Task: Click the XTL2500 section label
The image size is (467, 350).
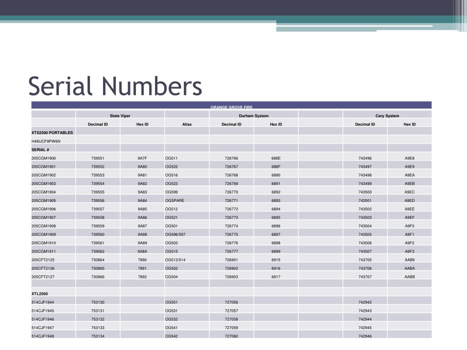Action: [40, 294]
